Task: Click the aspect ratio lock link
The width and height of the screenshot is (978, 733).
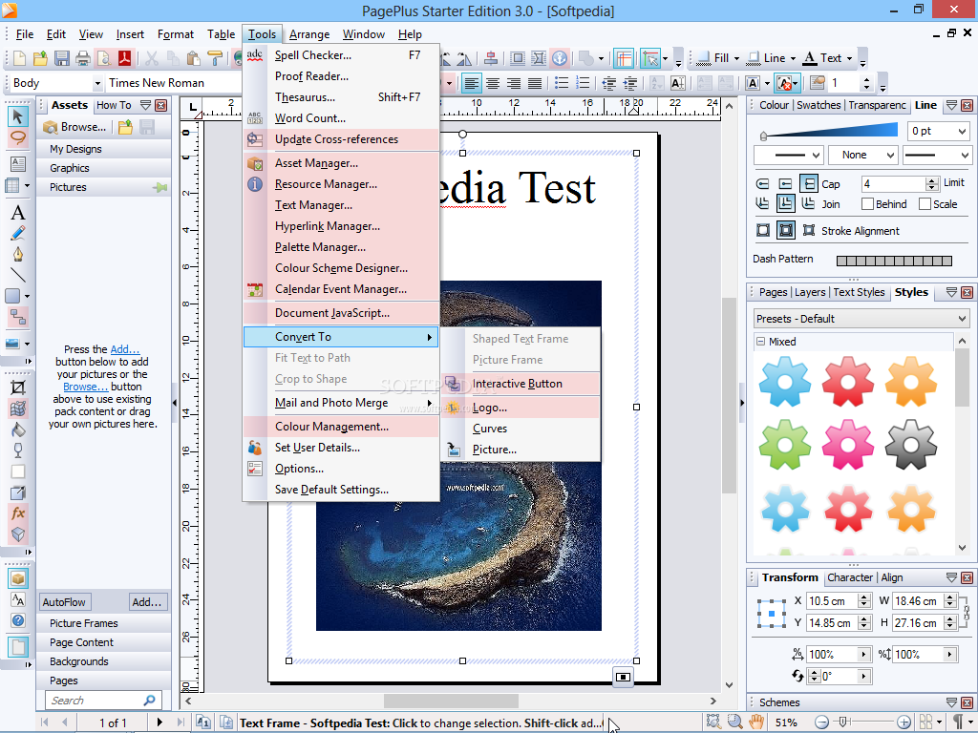Action: pos(966,612)
